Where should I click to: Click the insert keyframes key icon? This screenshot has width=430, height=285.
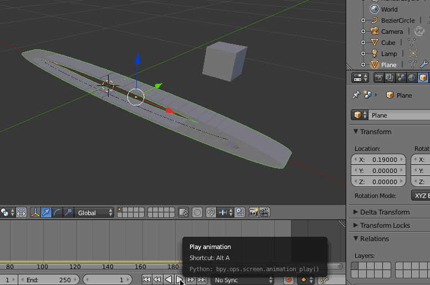pyautogui.click(x=324, y=280)
